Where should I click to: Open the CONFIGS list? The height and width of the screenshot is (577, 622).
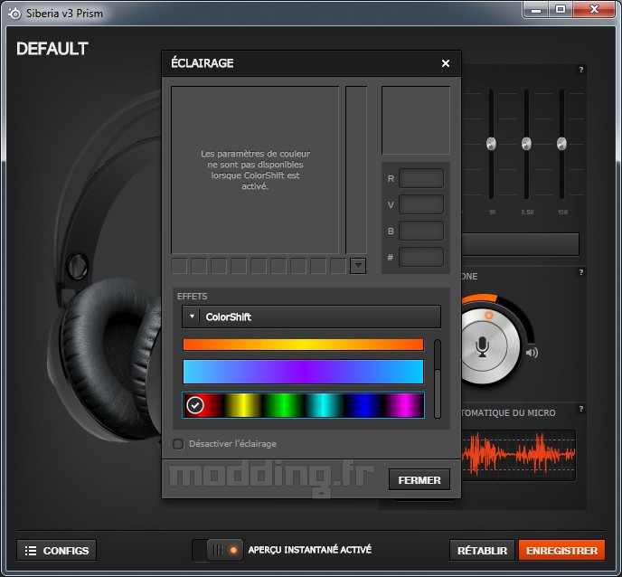(x=56, y=551)
